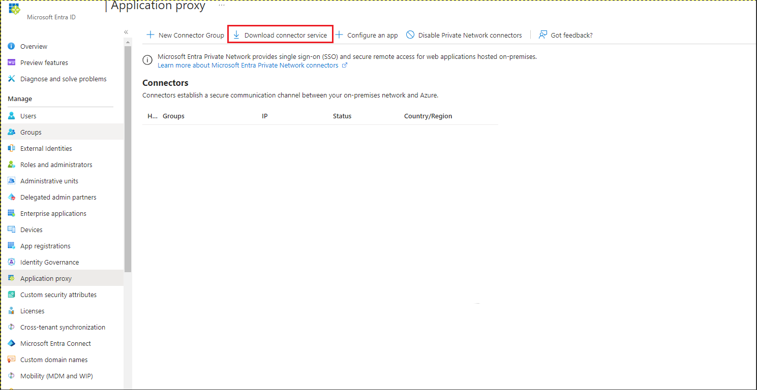Select Roles and administrators menu item
Screen dimensions: 757x390
pos(56,165)
